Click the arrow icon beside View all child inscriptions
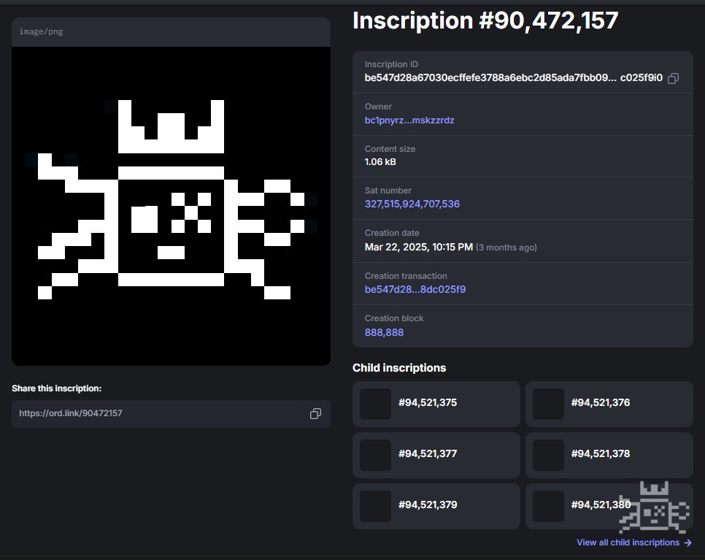 [688, 543]
